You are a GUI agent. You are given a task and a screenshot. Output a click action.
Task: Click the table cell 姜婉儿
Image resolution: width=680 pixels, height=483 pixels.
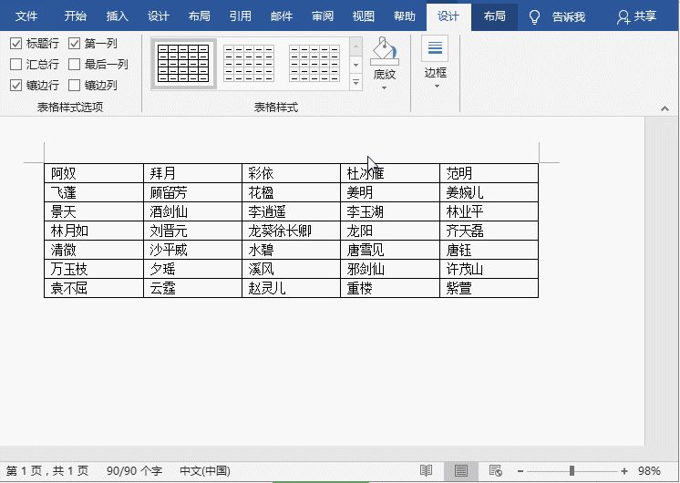[489, 192]
